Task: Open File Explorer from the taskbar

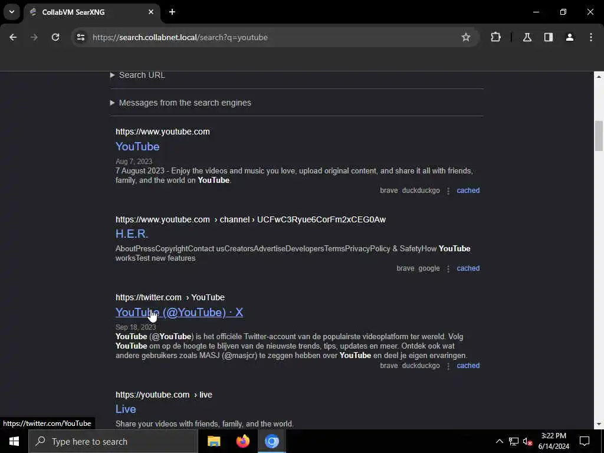Action: click(214, 441)
